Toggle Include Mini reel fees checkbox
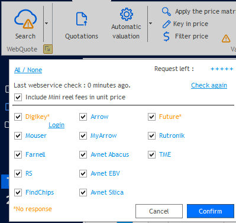Screen dimensions: 236x223 (18, 97)
